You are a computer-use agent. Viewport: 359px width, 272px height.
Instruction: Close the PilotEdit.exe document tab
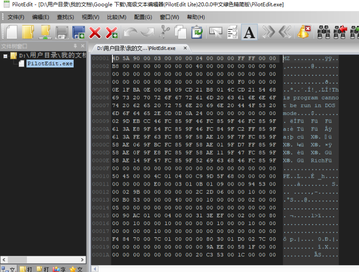tap(185, 48)
